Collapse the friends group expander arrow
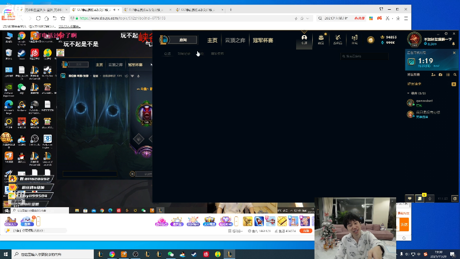The height and width of the screenshot is (259, 460). click(408, 93)
